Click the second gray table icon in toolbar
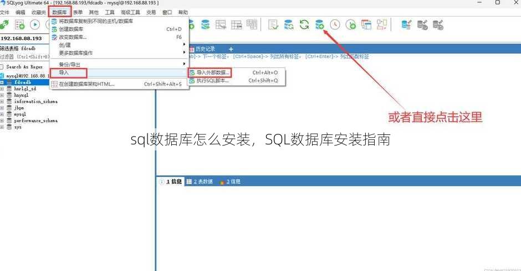Image resolution: width=521 pixels, height=271 pixels. tap(236, 24)
